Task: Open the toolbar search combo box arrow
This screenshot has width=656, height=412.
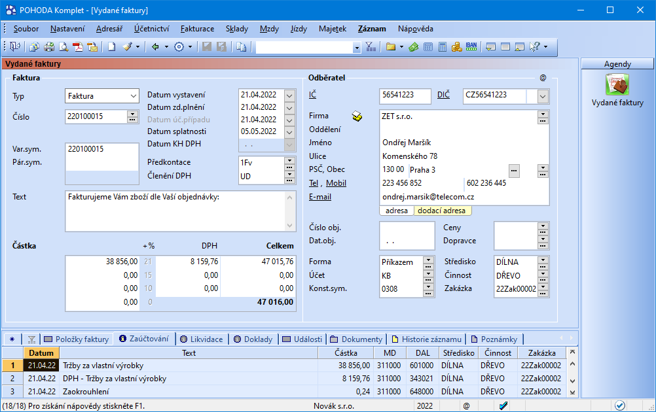Action: (356, 48)
